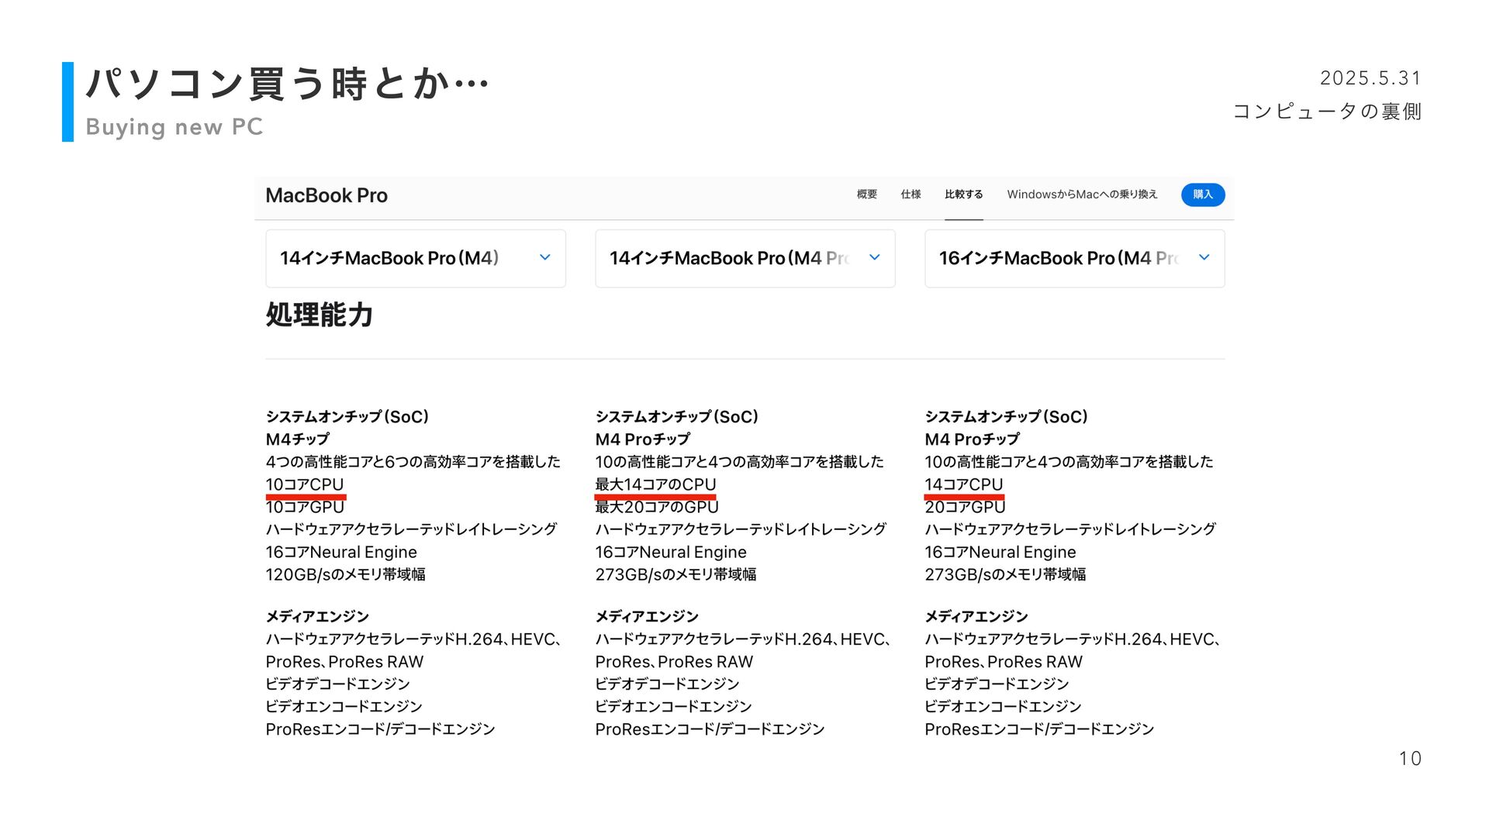Click コンピュータの裏側 text
The width and height of the screenshot is (1489, 837).
1327,112
